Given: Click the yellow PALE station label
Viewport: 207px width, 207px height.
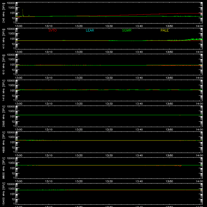Looking at the screenshot, I should click(165, 30).
